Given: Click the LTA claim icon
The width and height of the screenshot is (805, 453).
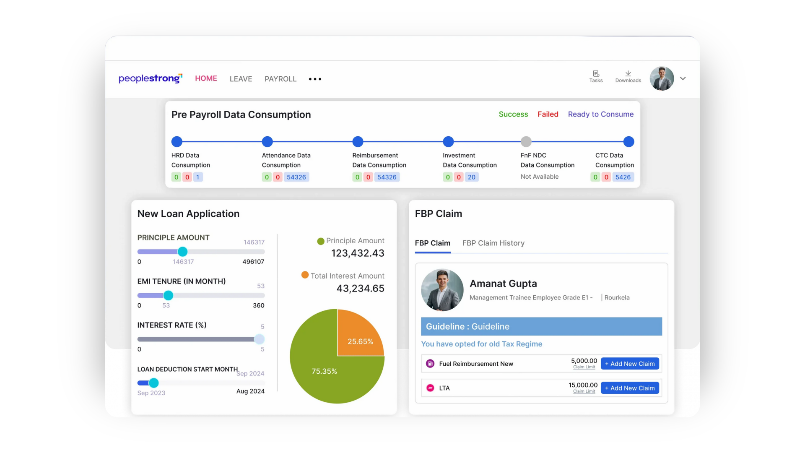Looking at the screenshot, I should [430, 388].
